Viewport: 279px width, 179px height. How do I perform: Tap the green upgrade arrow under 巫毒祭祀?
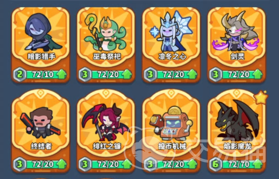click(127, 74)
